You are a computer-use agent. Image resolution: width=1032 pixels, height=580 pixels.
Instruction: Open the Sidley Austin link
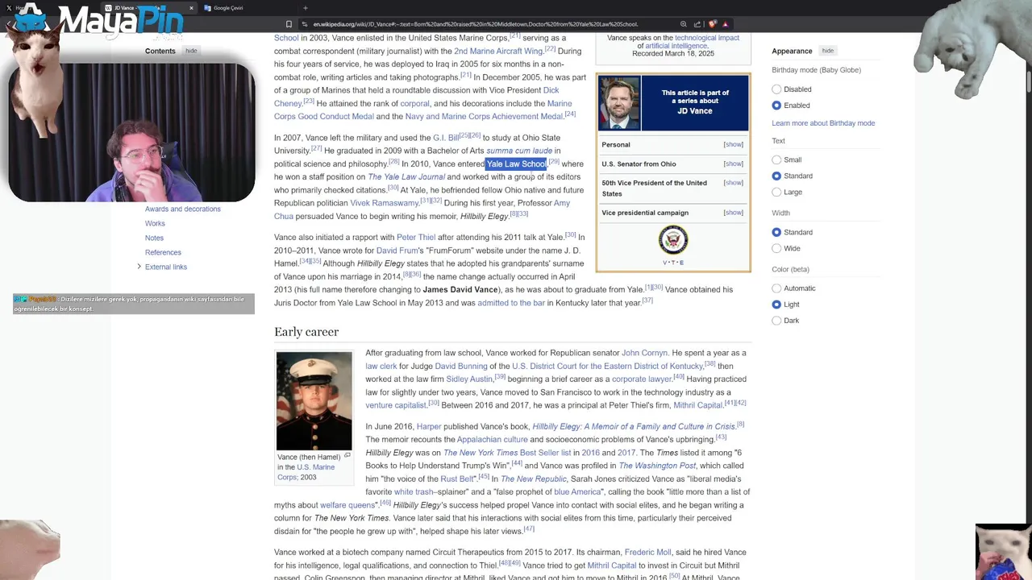(x=469, y=379)
